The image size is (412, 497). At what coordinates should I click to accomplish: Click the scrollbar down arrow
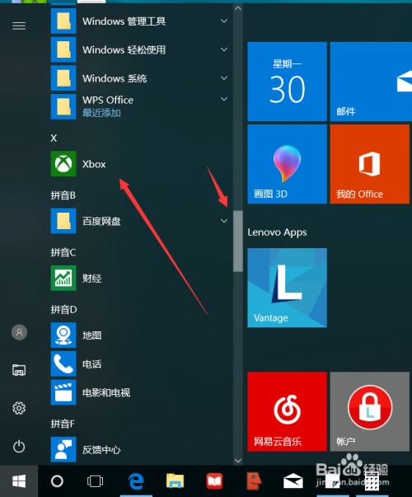238,461
